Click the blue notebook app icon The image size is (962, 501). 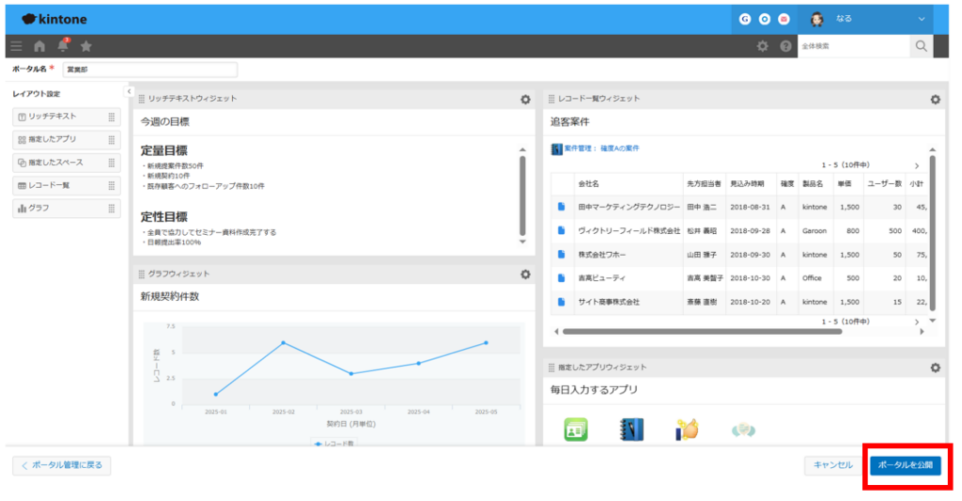630,430
